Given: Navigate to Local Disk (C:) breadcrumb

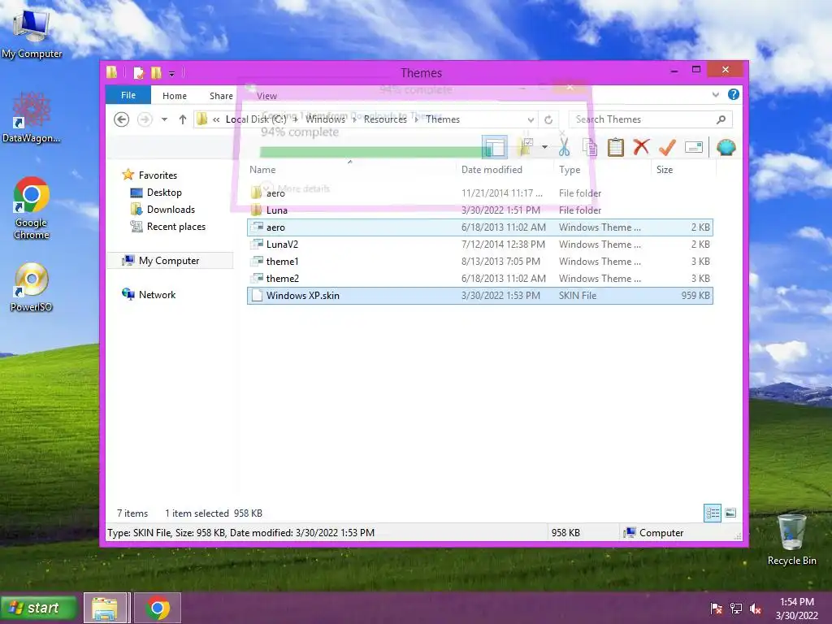Looking at the screenshot, I should (x=256, y=119).
